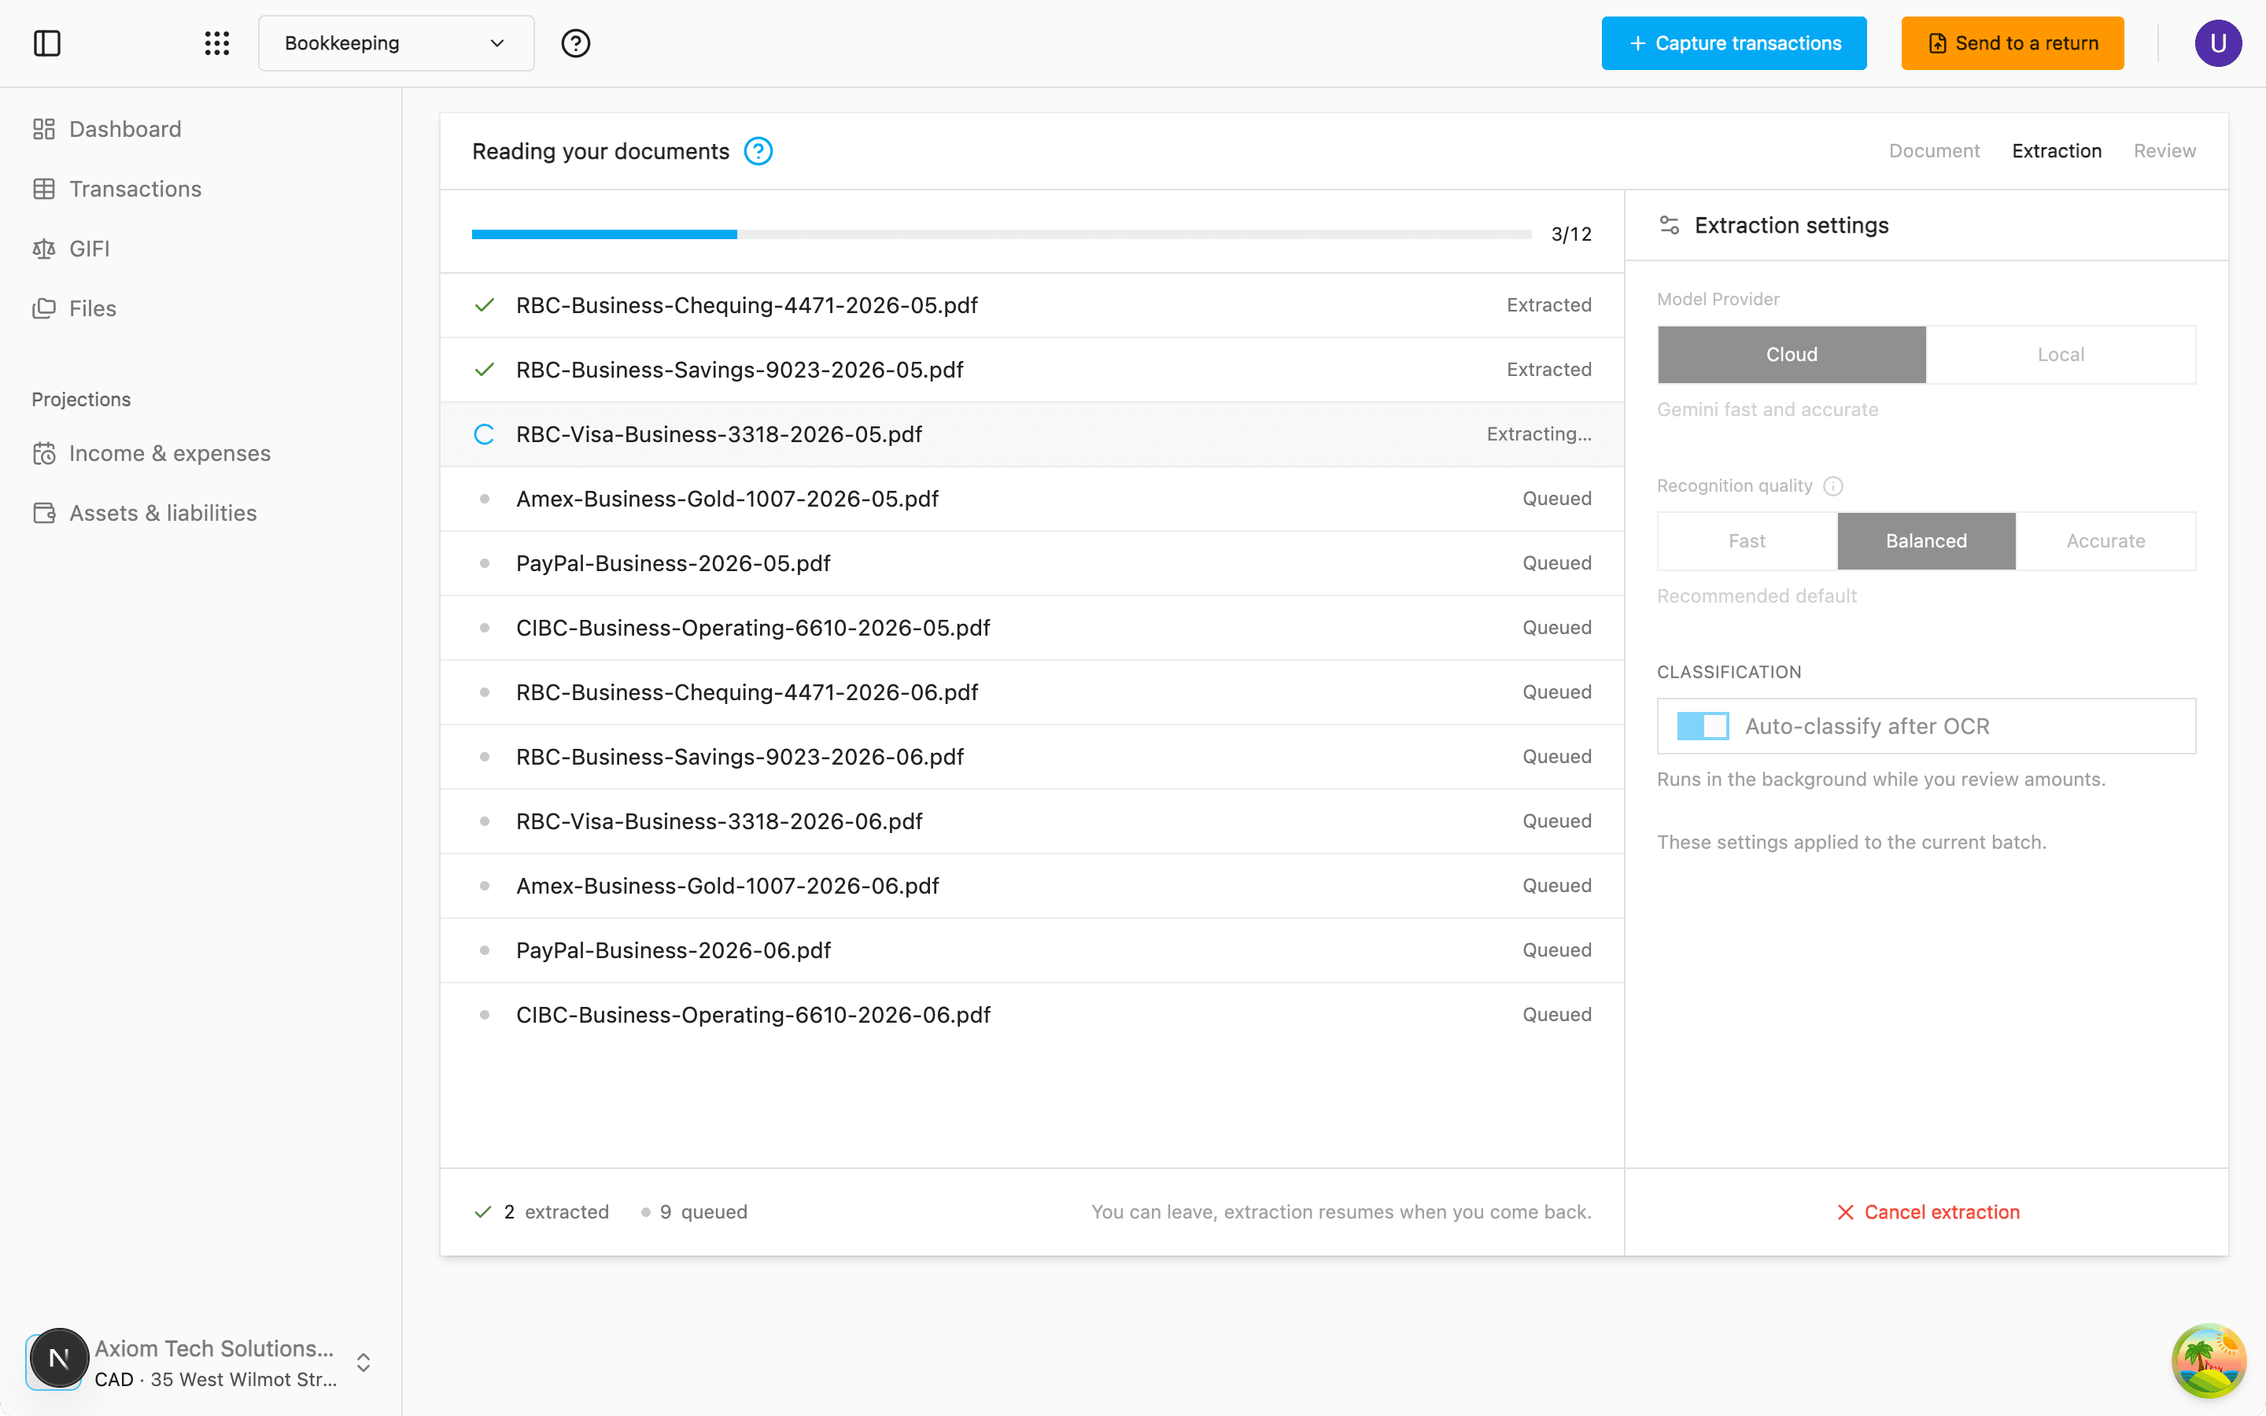Click Recognition quality info icon
Screen dimensions: 2266x1416
point(1833,486)
